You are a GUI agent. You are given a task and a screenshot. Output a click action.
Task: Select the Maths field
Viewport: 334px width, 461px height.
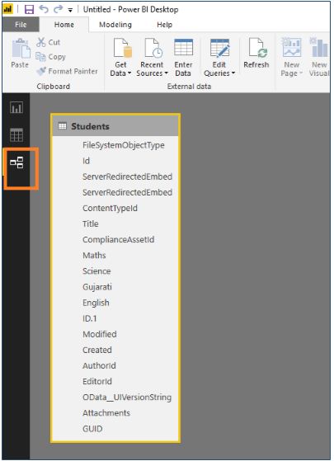[94, 255]
